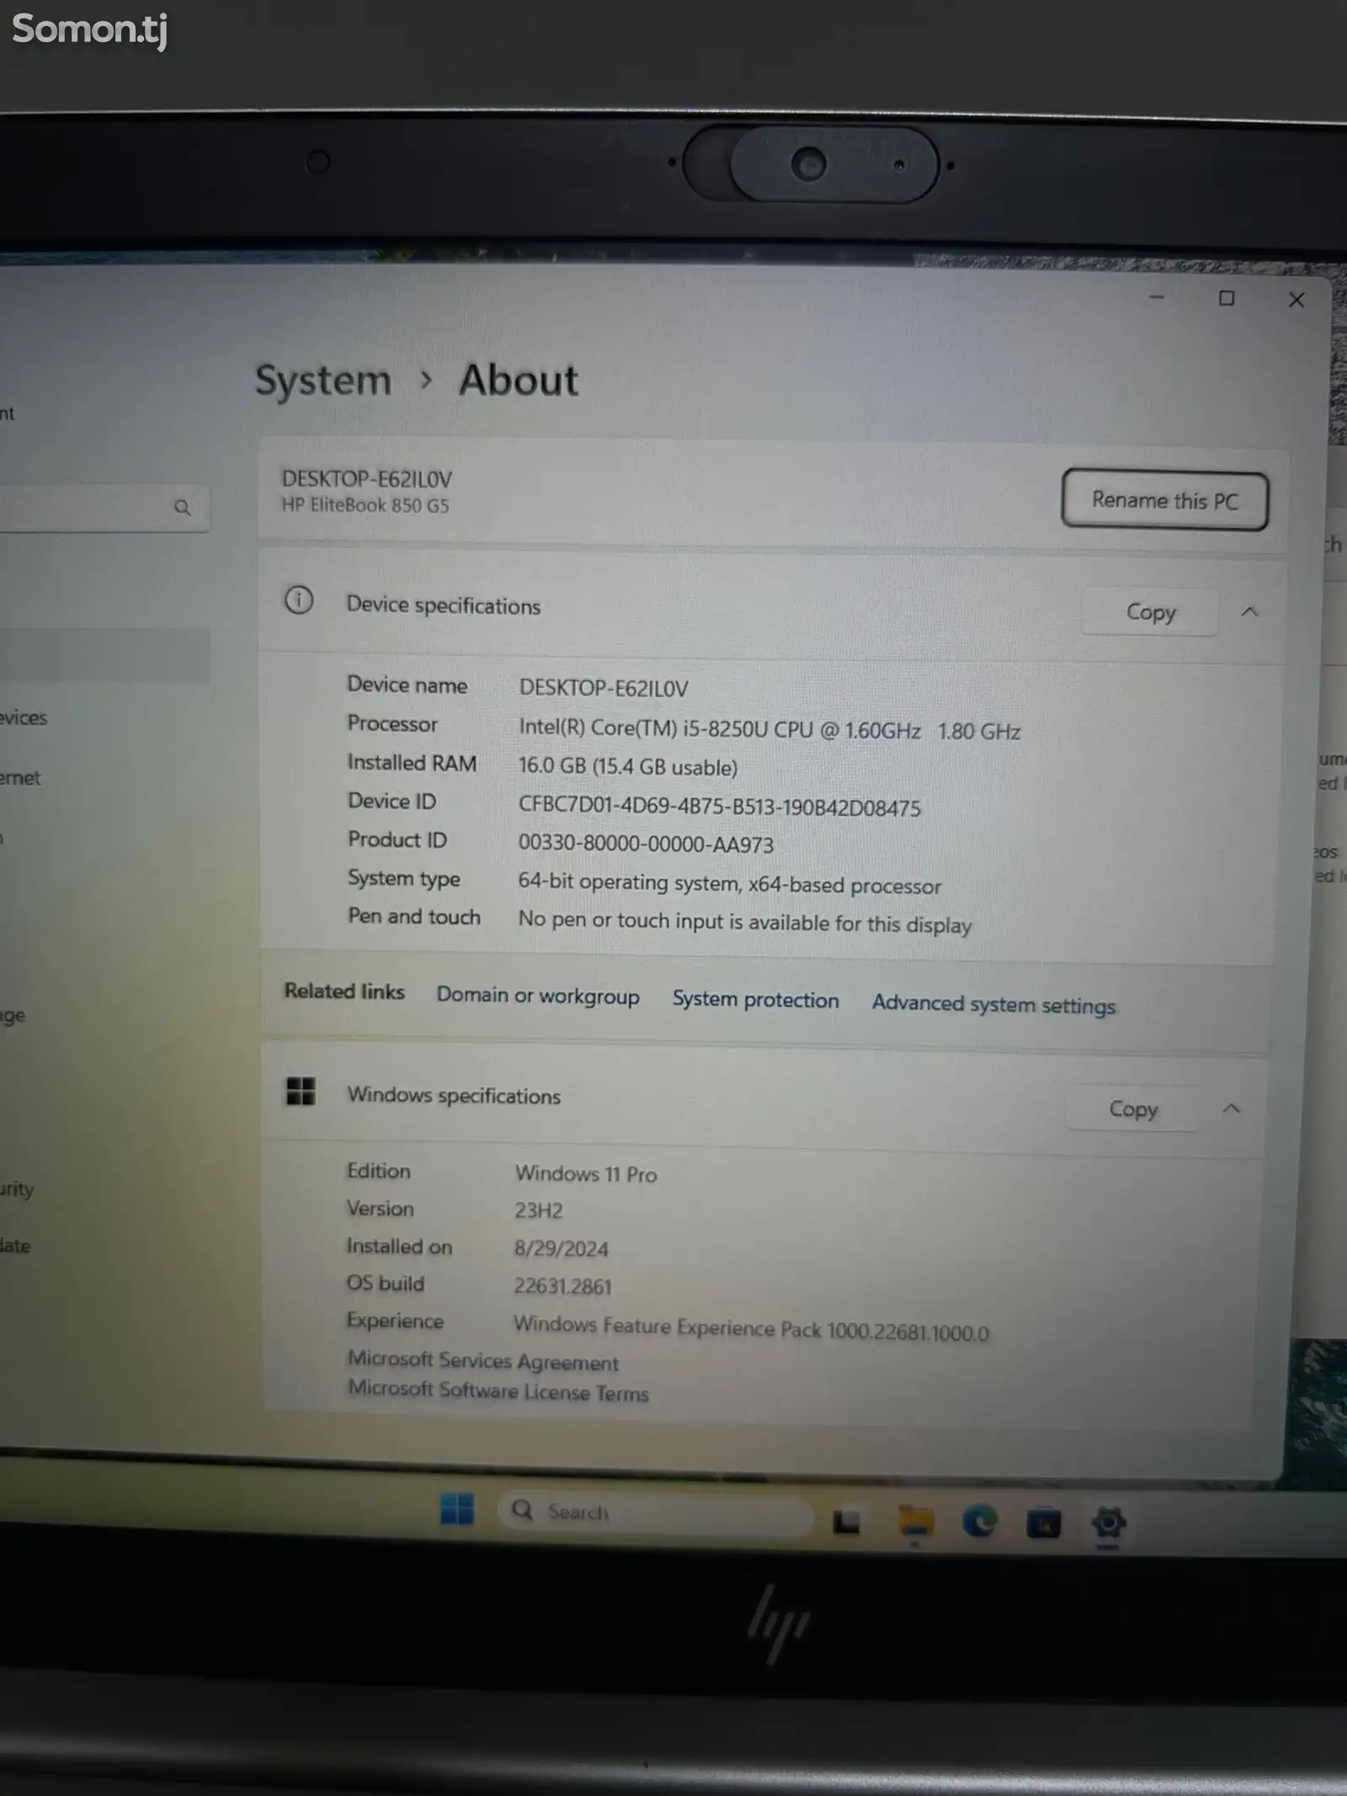Click the Version value 23H2

coord(539,1211)
